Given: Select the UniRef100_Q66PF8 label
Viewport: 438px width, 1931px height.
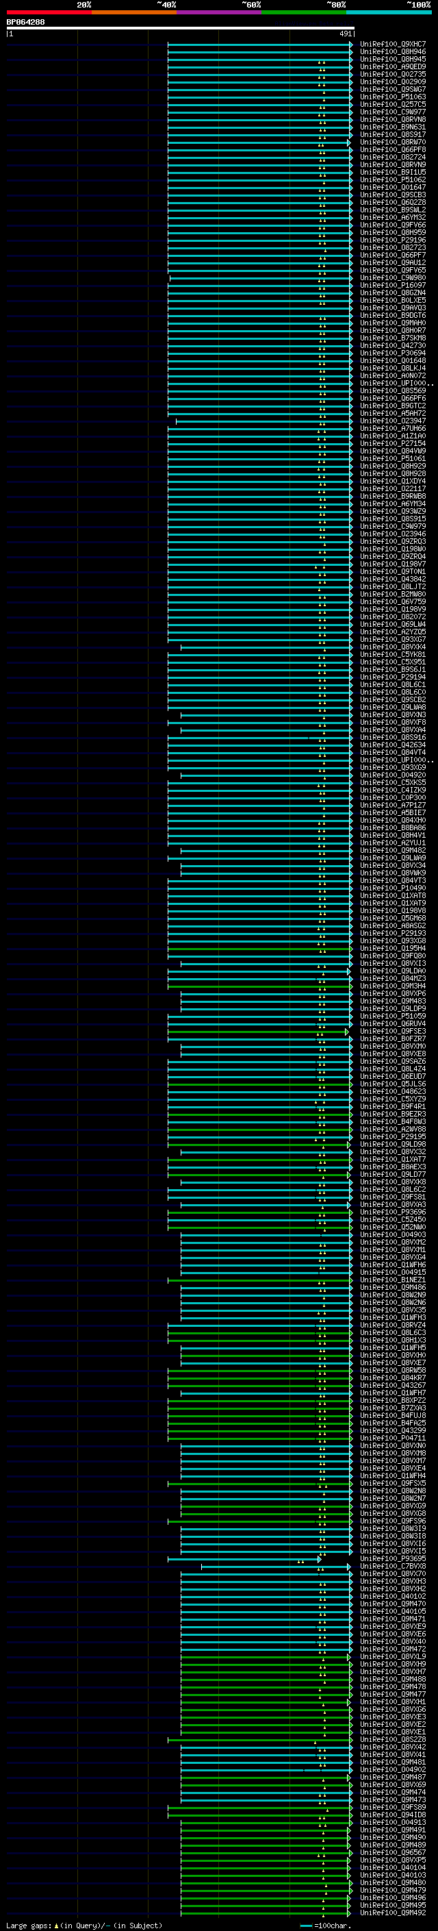Looking at the screenshot, I should [392, 150].
